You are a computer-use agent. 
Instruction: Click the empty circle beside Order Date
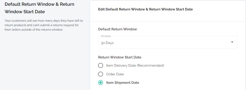[x=101, y=74]
